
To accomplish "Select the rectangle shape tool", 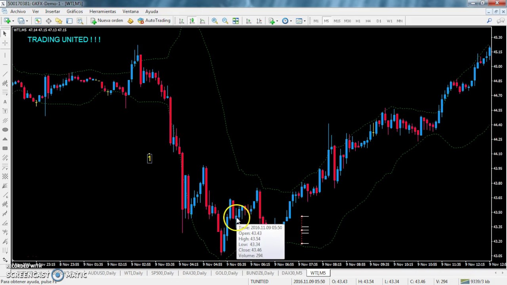I will click(x=5, y=148).
